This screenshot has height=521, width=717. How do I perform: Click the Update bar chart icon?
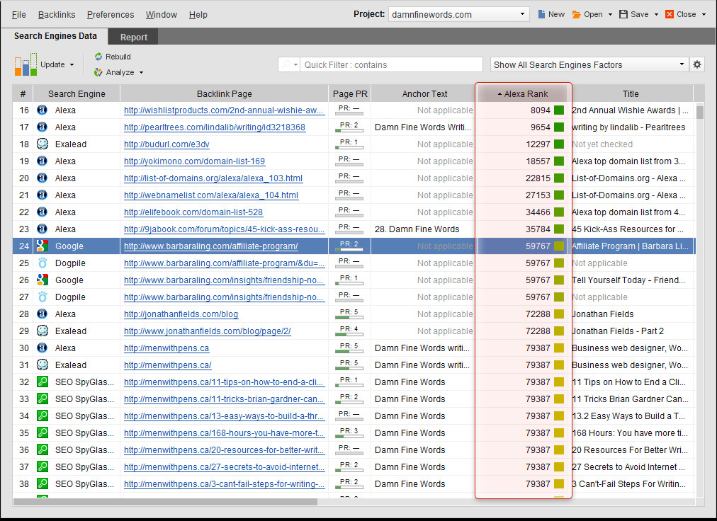tap(26, 64)
